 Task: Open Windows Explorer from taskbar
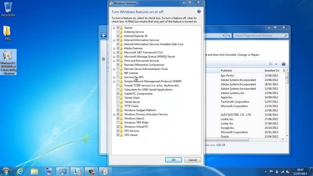(x=34, y=172)
